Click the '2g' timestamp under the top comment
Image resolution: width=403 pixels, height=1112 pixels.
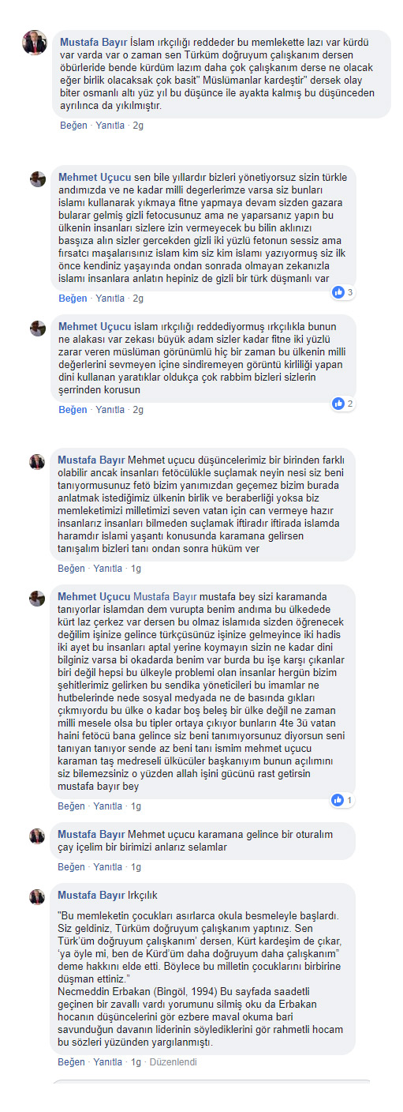(138, 126)
